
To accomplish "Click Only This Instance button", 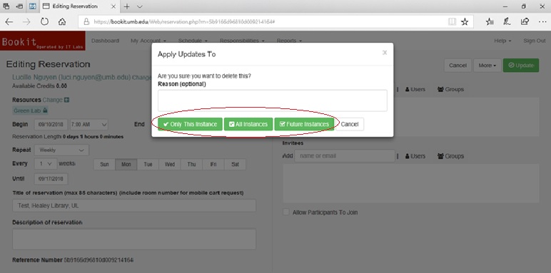I will [x=190, y=124].
